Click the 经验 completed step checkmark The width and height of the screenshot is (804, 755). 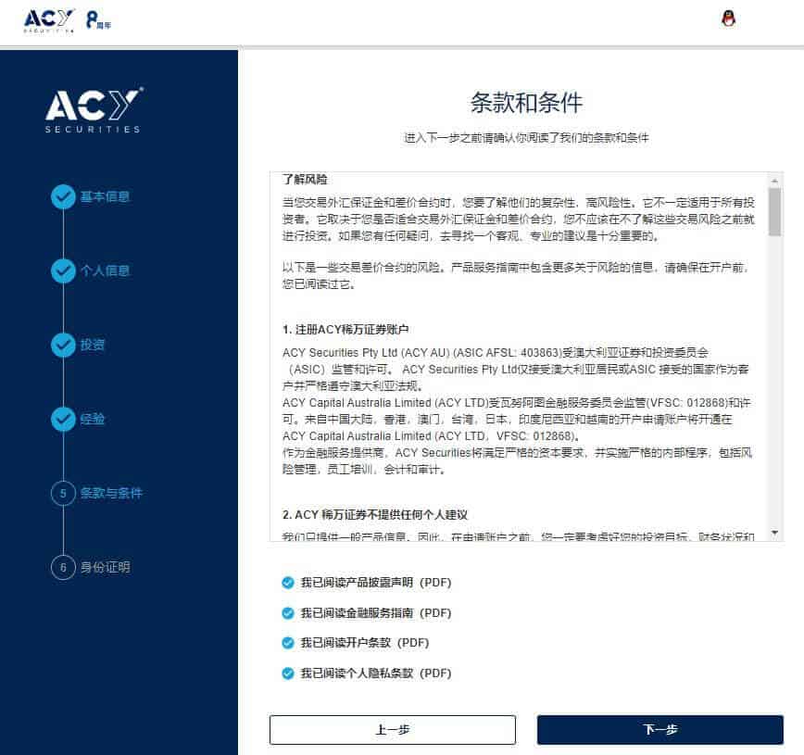[64, 419]
